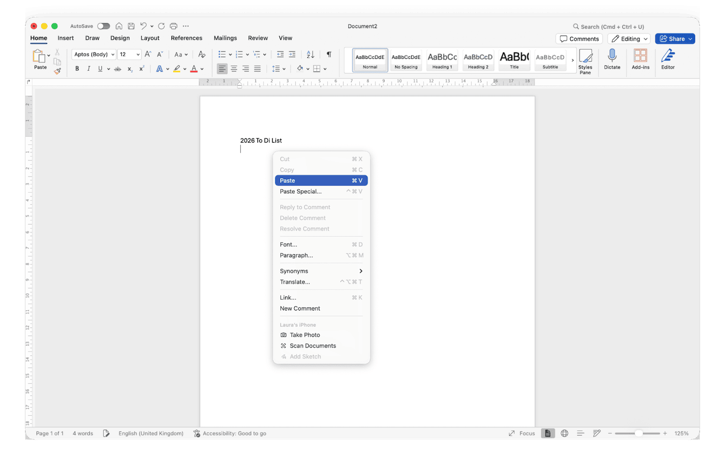Apply bold formatting

[77, 69]
